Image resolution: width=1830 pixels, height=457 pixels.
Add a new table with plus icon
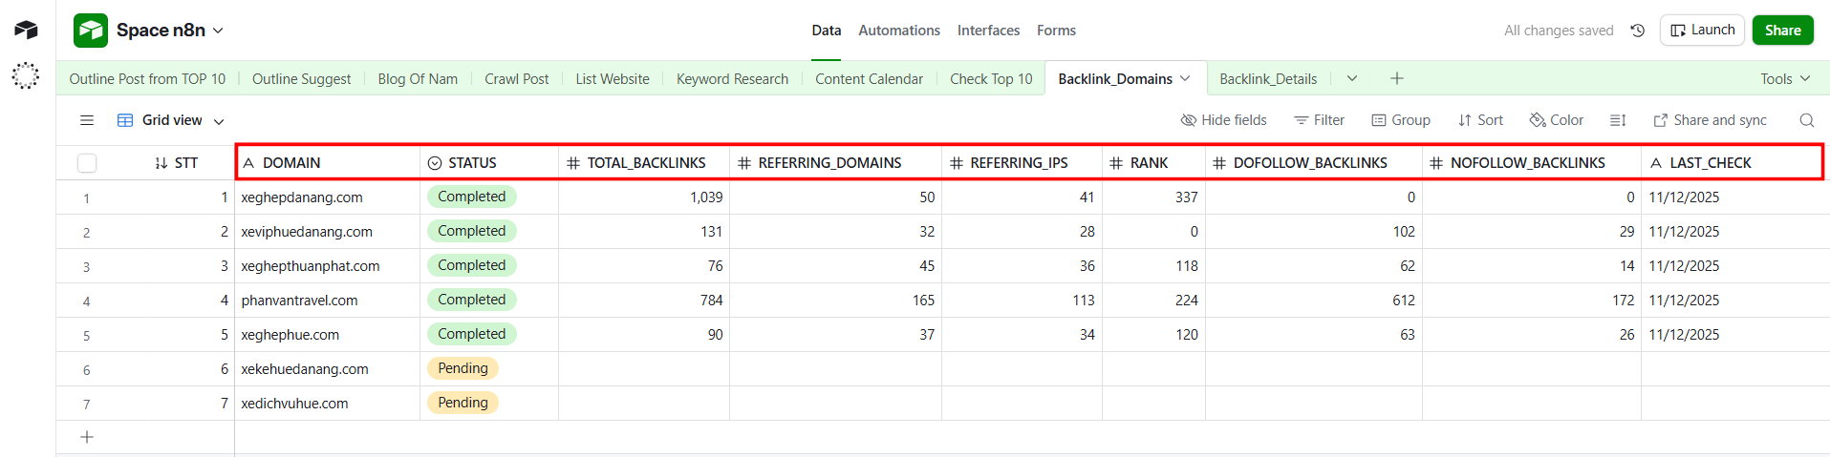click(x=1396, y=78)
